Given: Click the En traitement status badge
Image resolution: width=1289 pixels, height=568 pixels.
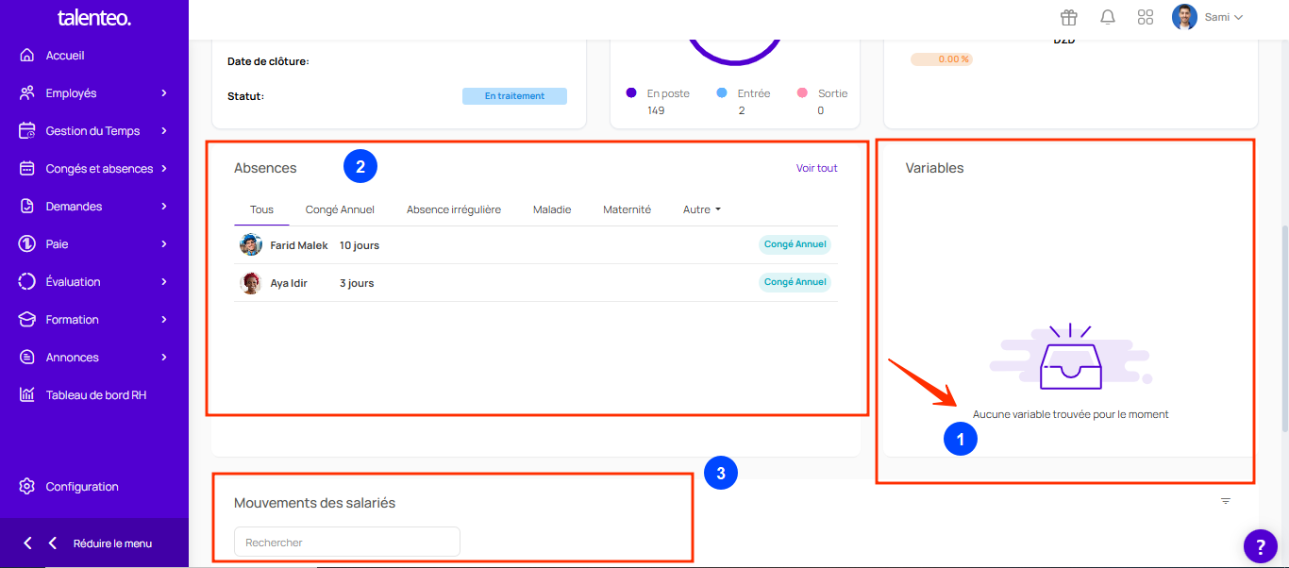Looking at the screenshot, I should click(514, 96).
